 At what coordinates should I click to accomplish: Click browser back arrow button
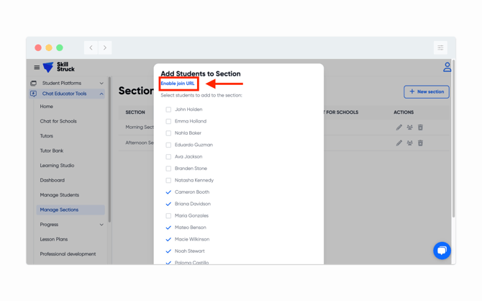[x=91, y=48]
